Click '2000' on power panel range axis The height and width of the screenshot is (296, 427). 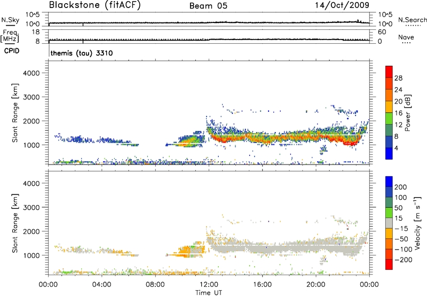click(31, 121)
